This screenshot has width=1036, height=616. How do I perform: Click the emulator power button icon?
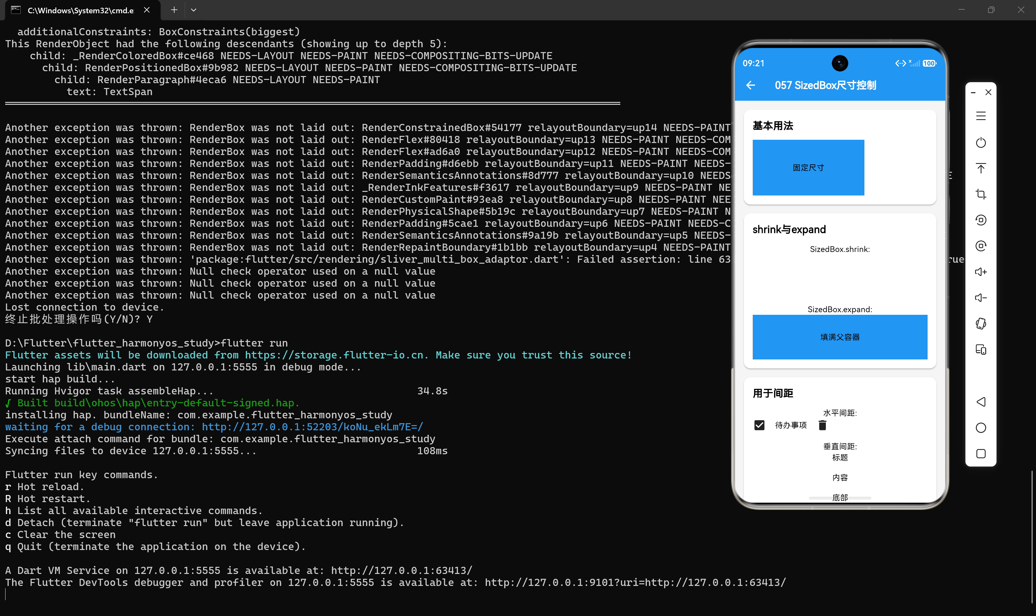pos(981,142)
